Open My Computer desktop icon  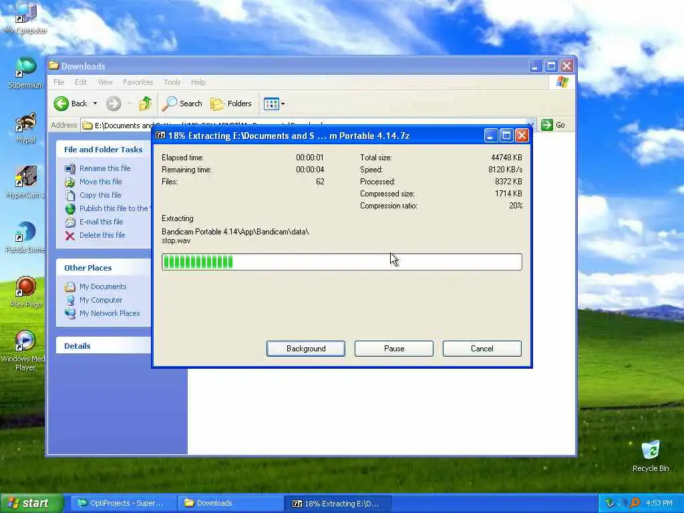click(25, 18)
